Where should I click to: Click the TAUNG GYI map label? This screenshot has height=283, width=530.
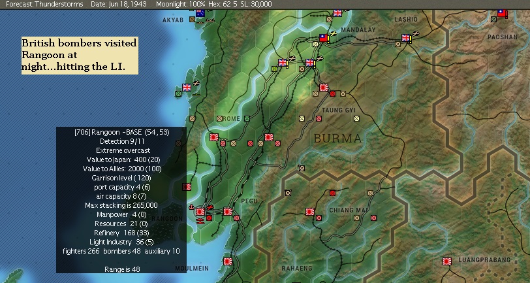(x=339, y=110)
